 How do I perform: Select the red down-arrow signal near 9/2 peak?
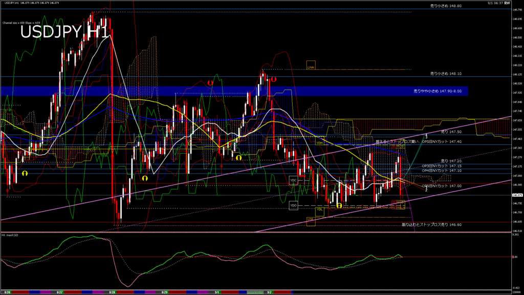pyautogui.click(x=274, y=79)
